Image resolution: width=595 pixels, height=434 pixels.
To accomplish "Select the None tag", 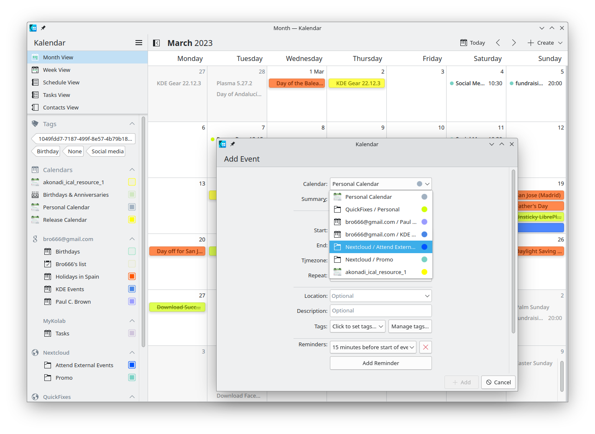I will [74, 151].
